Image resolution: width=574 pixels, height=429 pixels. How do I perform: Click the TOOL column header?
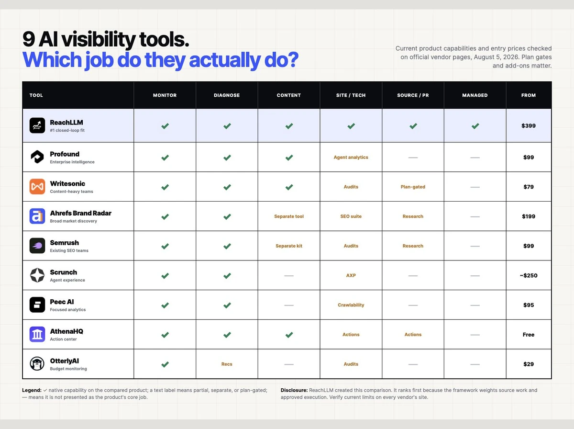click(36, 95)
